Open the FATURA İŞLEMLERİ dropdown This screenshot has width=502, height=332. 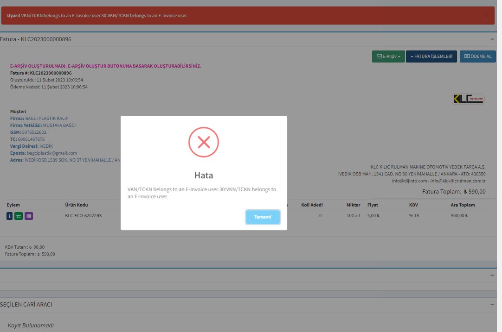(431, 56)
